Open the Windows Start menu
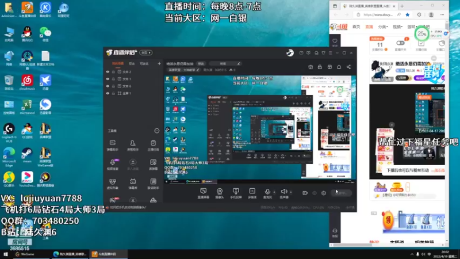The width and height of the screenshot is (460, 259). click(x=5, y=254)
